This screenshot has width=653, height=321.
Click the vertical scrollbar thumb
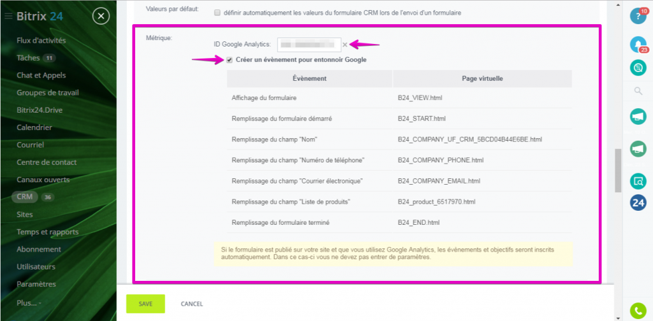coord(618,171)
